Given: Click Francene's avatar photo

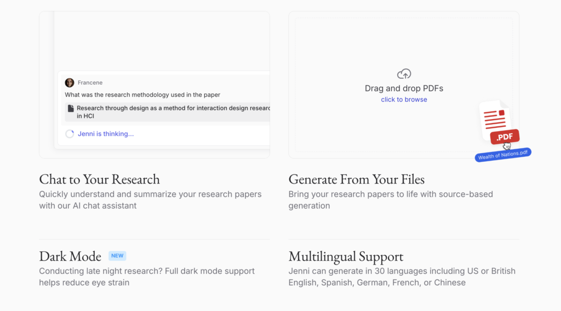Looking at the screenshot, I should pyautogui.click(x=70, y=83).
